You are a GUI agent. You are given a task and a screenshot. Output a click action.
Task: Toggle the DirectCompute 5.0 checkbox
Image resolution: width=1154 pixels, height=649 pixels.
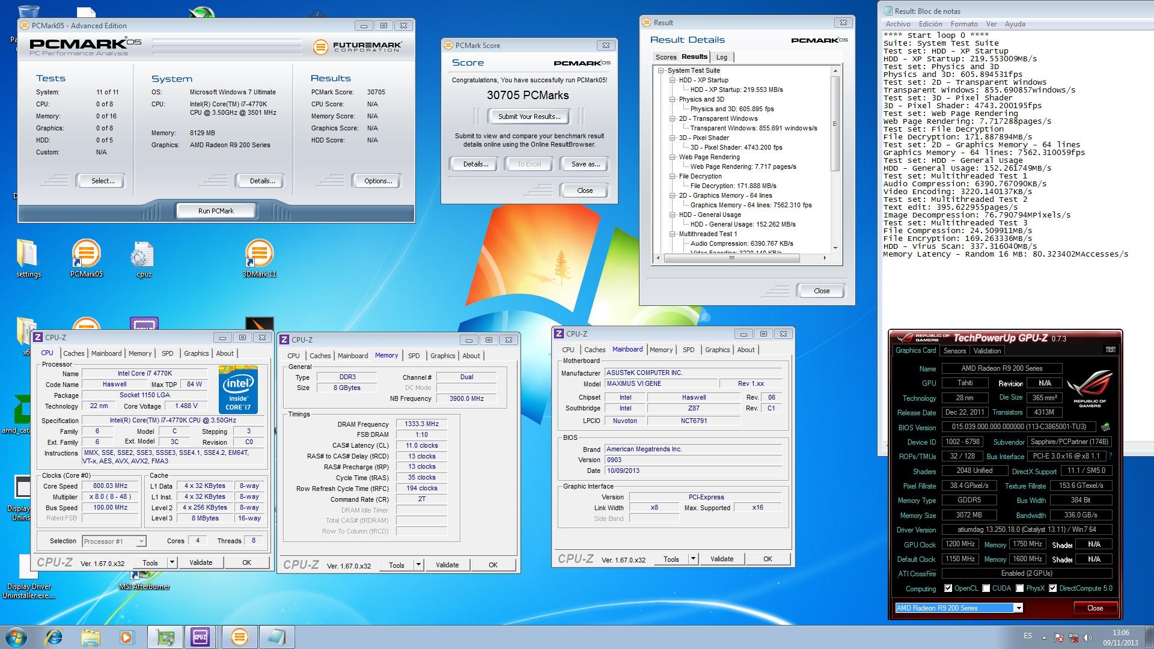coord(1052,588)
